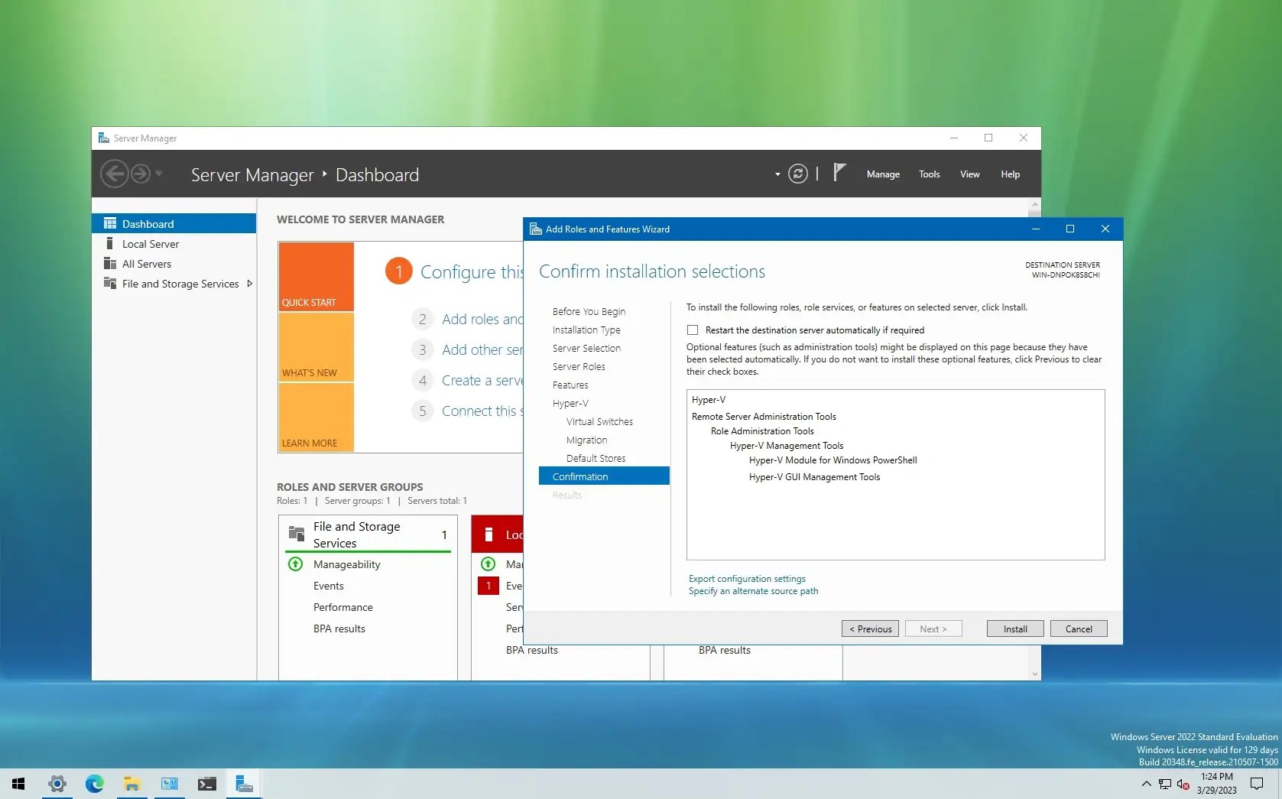Open Export configuration settings link

pos(746,578)
